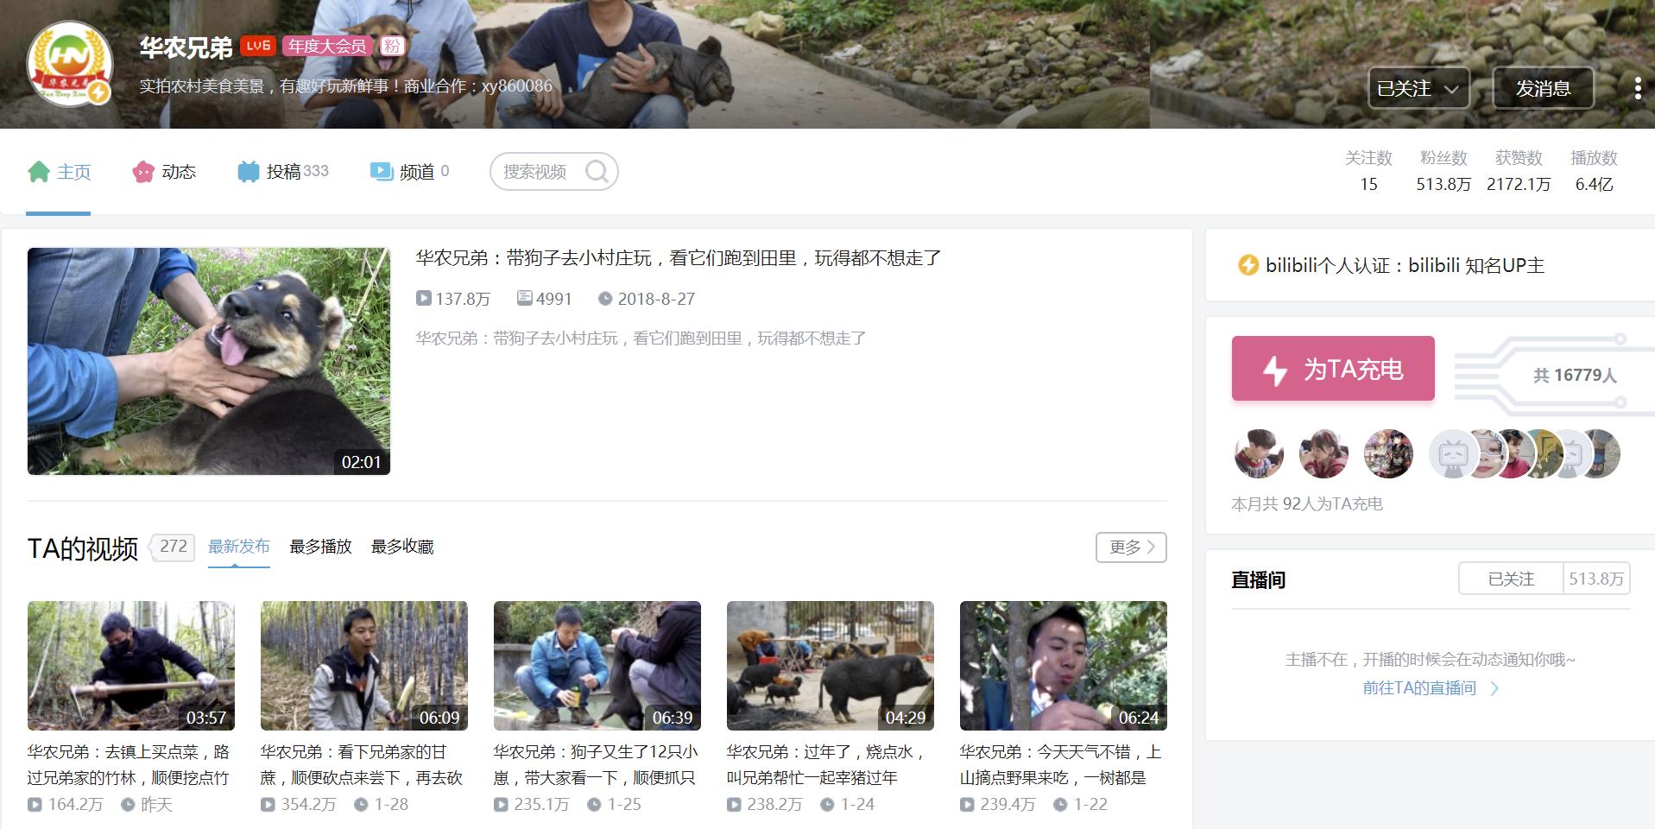Open 前往TA的直播间 chevron link
The height and width of the screenshot is (829, 1655).
pyautogui.click(x=1494, y=688)
